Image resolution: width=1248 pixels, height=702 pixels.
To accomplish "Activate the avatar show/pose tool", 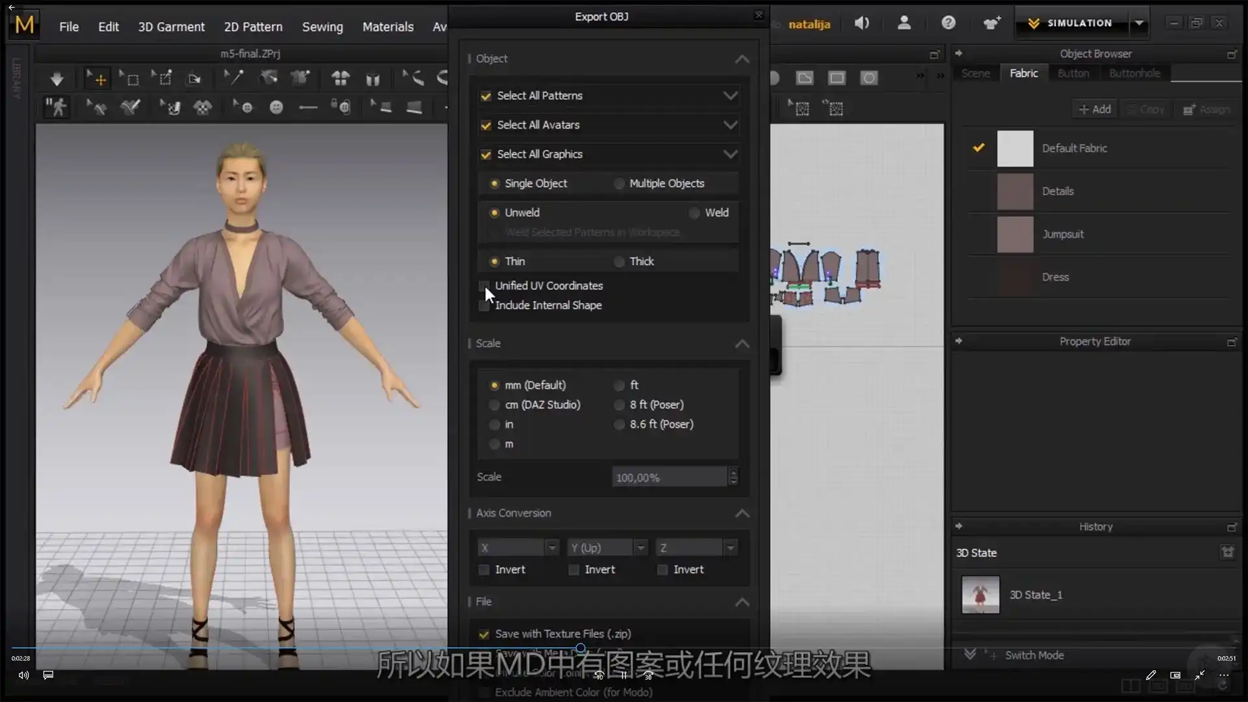I will pyautogui.click(x=55, y=107).
